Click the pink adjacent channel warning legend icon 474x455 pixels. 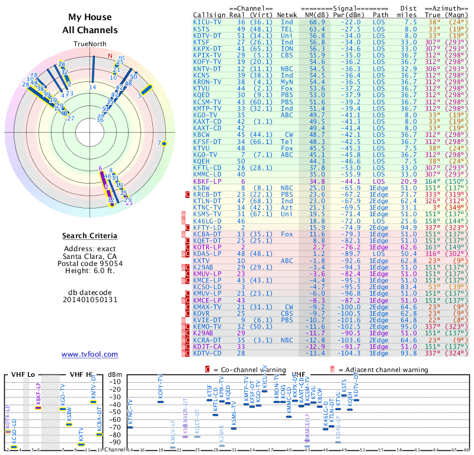click(332, 369)
